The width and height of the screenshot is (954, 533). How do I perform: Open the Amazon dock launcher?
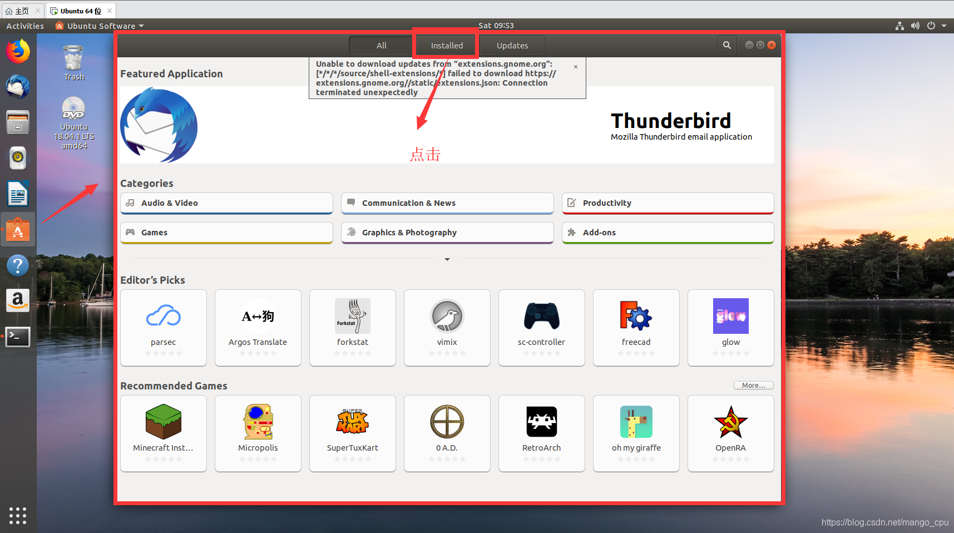pyautogui.click(x=18, y=301)
